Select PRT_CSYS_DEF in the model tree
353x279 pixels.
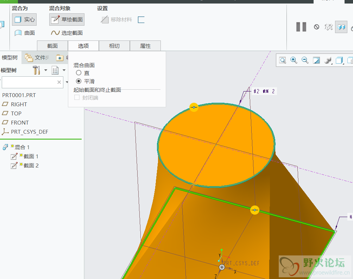click(x=30, y=132)
